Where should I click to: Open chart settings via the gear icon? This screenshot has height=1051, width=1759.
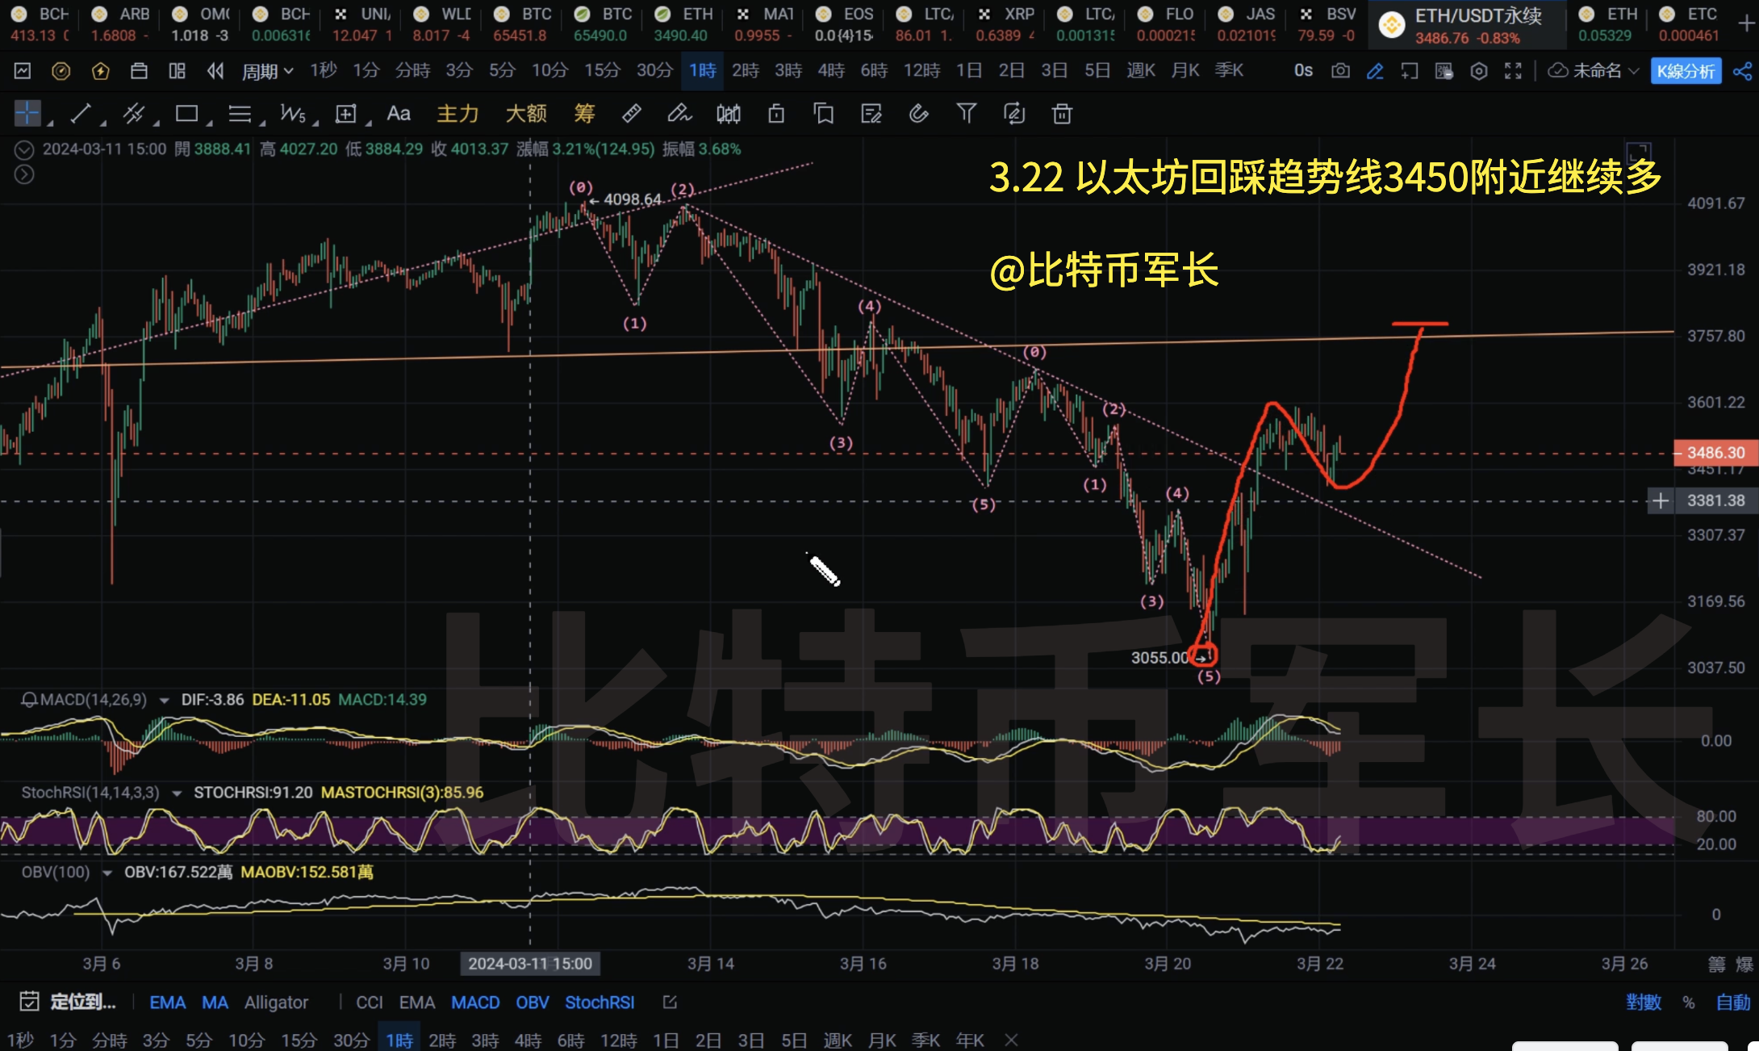[1478, 71]
